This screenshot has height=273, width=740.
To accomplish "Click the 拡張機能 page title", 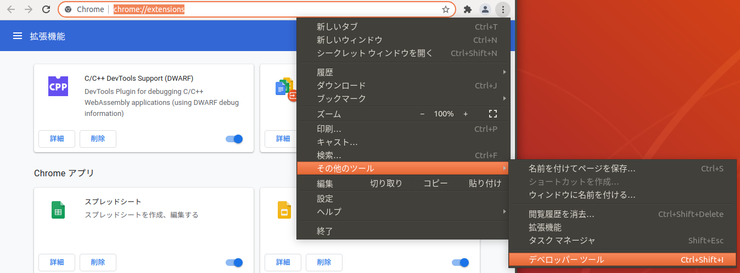I will (47, 36).
